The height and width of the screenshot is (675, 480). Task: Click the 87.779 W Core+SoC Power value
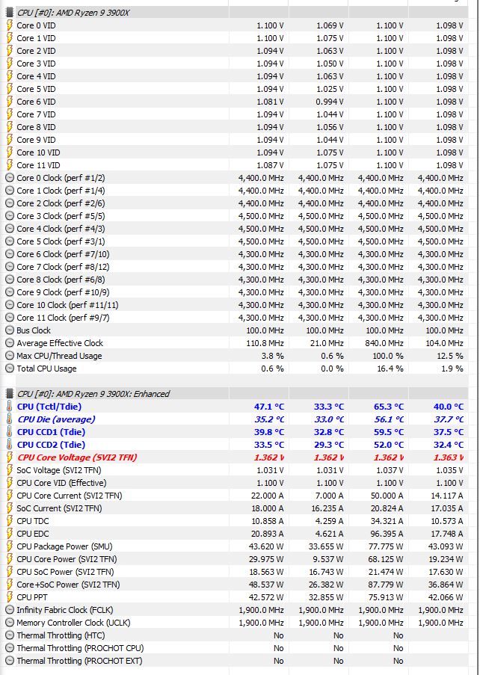pyautogui.click(x=386, y=584)
